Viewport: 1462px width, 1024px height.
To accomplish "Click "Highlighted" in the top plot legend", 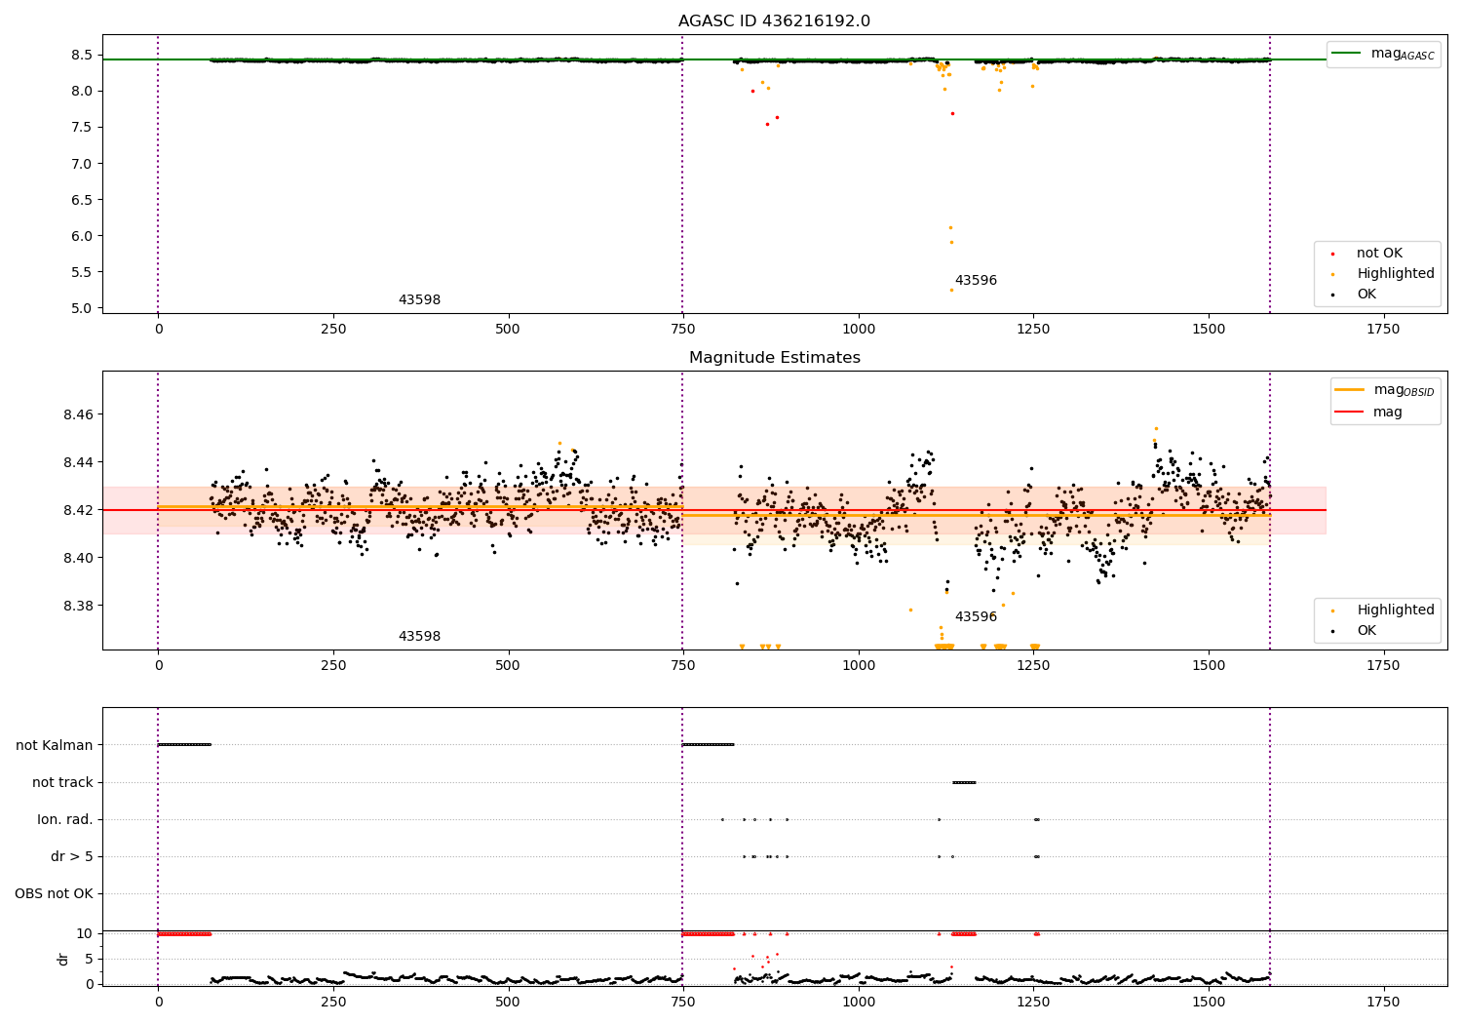I will click(1396, 274).
